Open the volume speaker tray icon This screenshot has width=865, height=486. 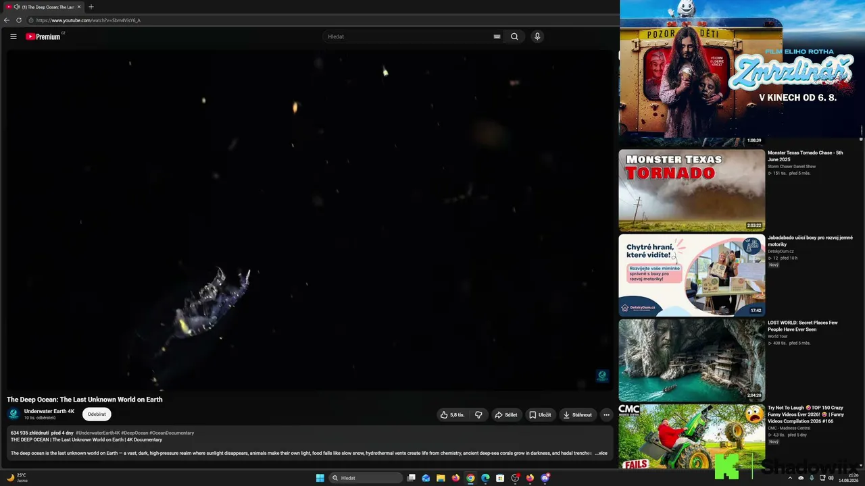coord(831,478)
